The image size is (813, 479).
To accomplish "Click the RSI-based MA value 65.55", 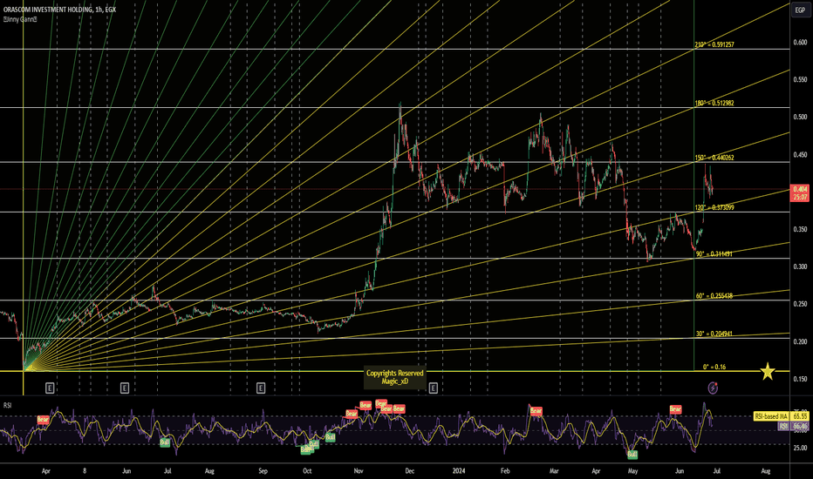I will (800, 416).
